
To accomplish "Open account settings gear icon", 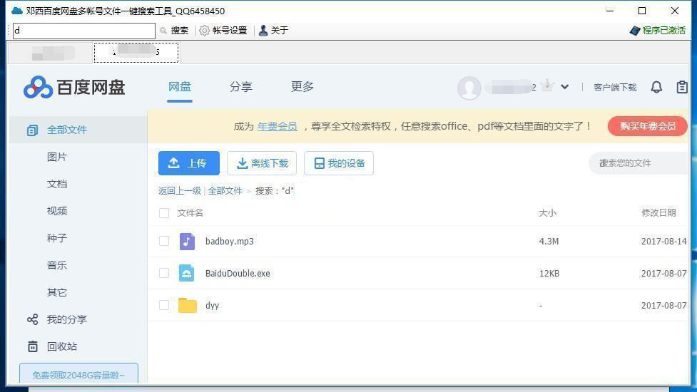I will (204, 30).
